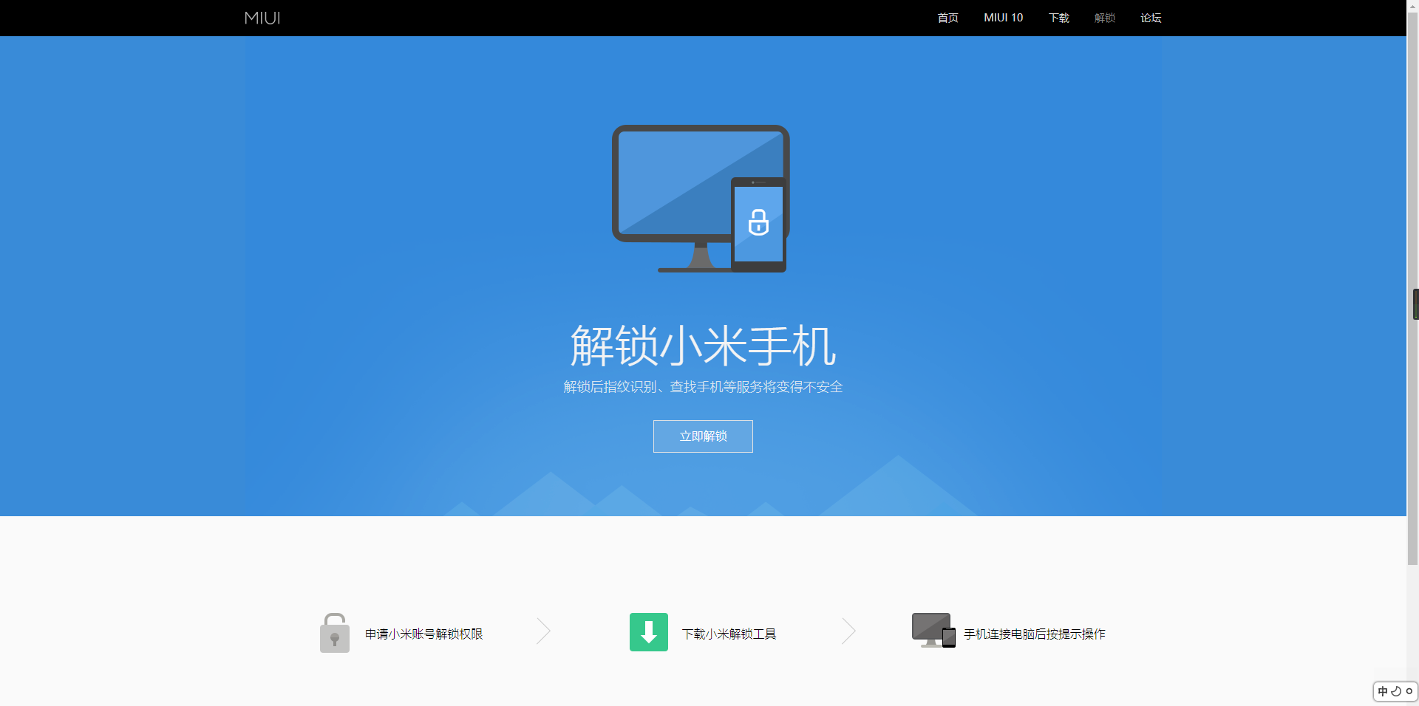Click the 解锁后指纹识别 warning subtitle
The width and height of the screenshot is (1419, 706).
[703, 387]
